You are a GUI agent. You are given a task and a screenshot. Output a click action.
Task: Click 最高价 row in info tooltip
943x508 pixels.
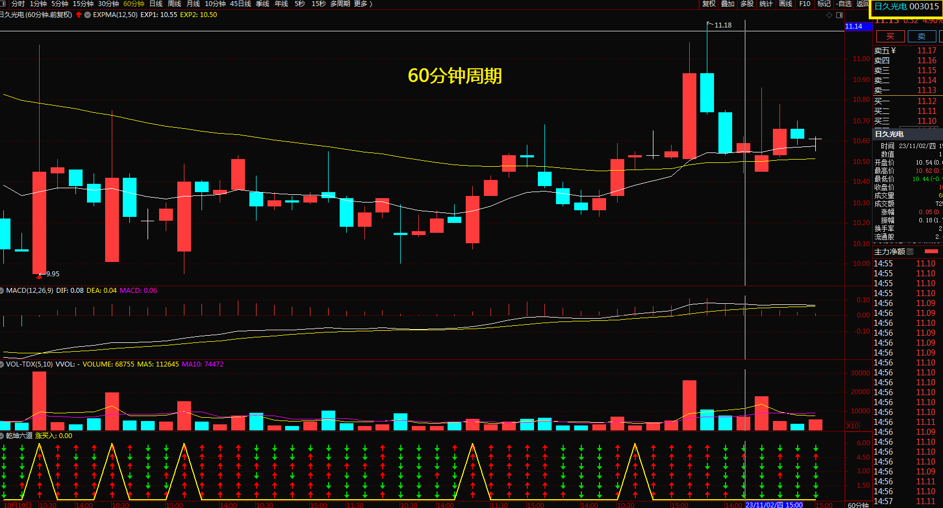pyautogui.click(x=908, y=171)
